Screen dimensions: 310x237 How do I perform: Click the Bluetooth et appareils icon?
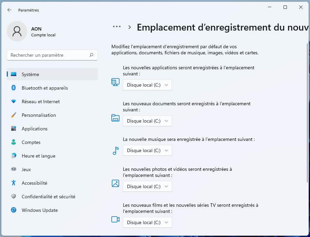pos(14,88)
